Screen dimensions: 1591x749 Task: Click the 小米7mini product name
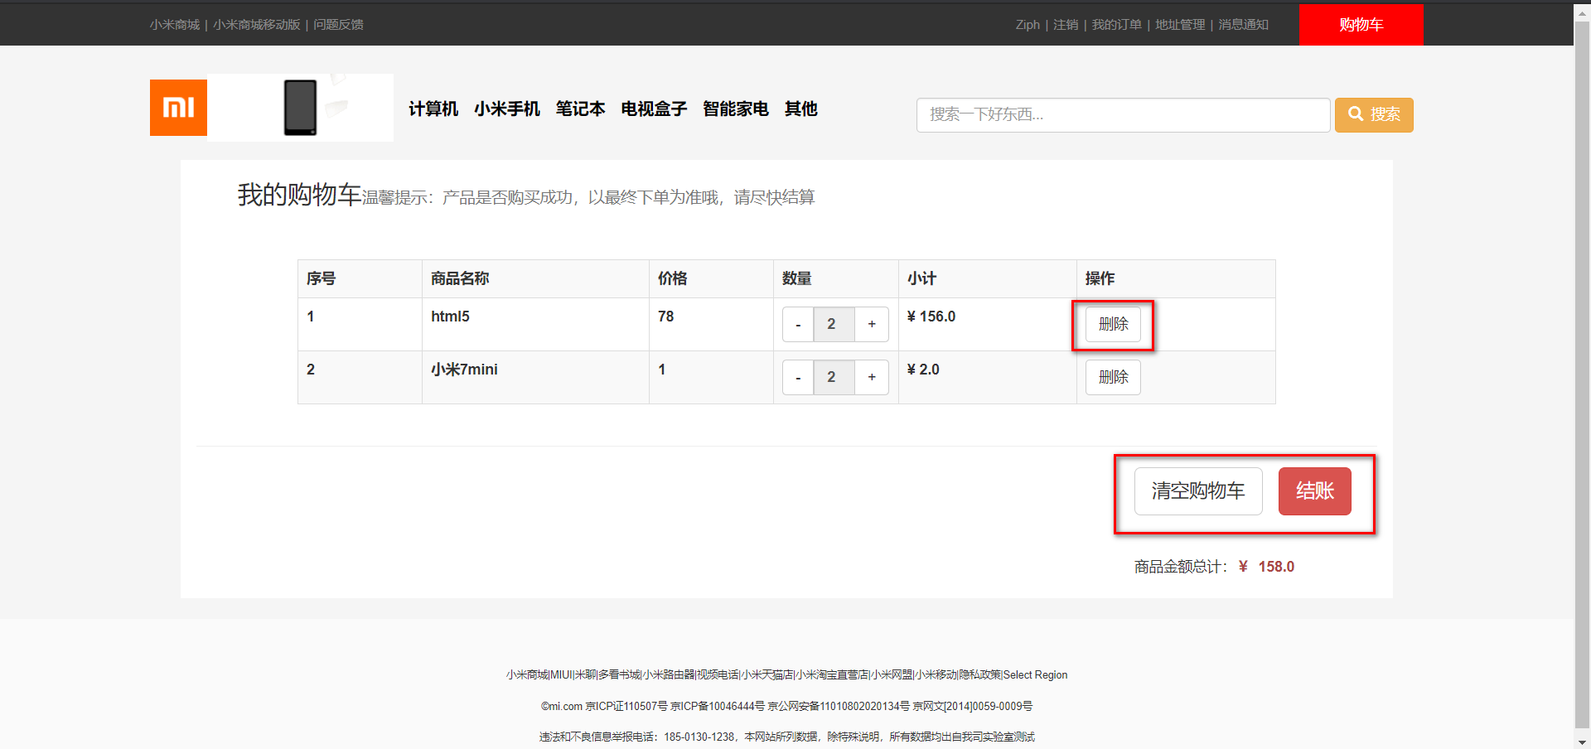464,370
